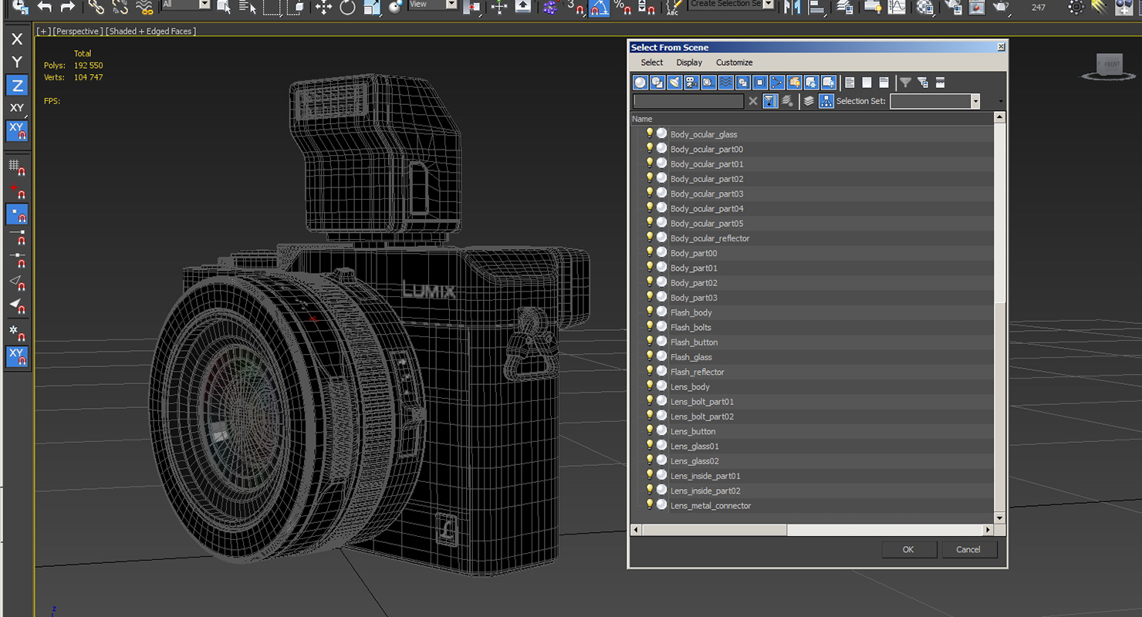
Task: Open the Display menu in dialog
Action: coord(689,62)
